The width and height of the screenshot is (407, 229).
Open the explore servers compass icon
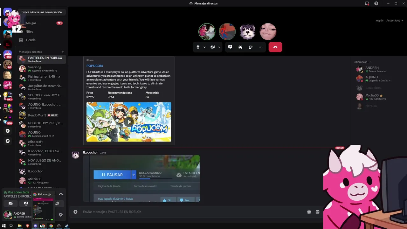tap(8, 141)
